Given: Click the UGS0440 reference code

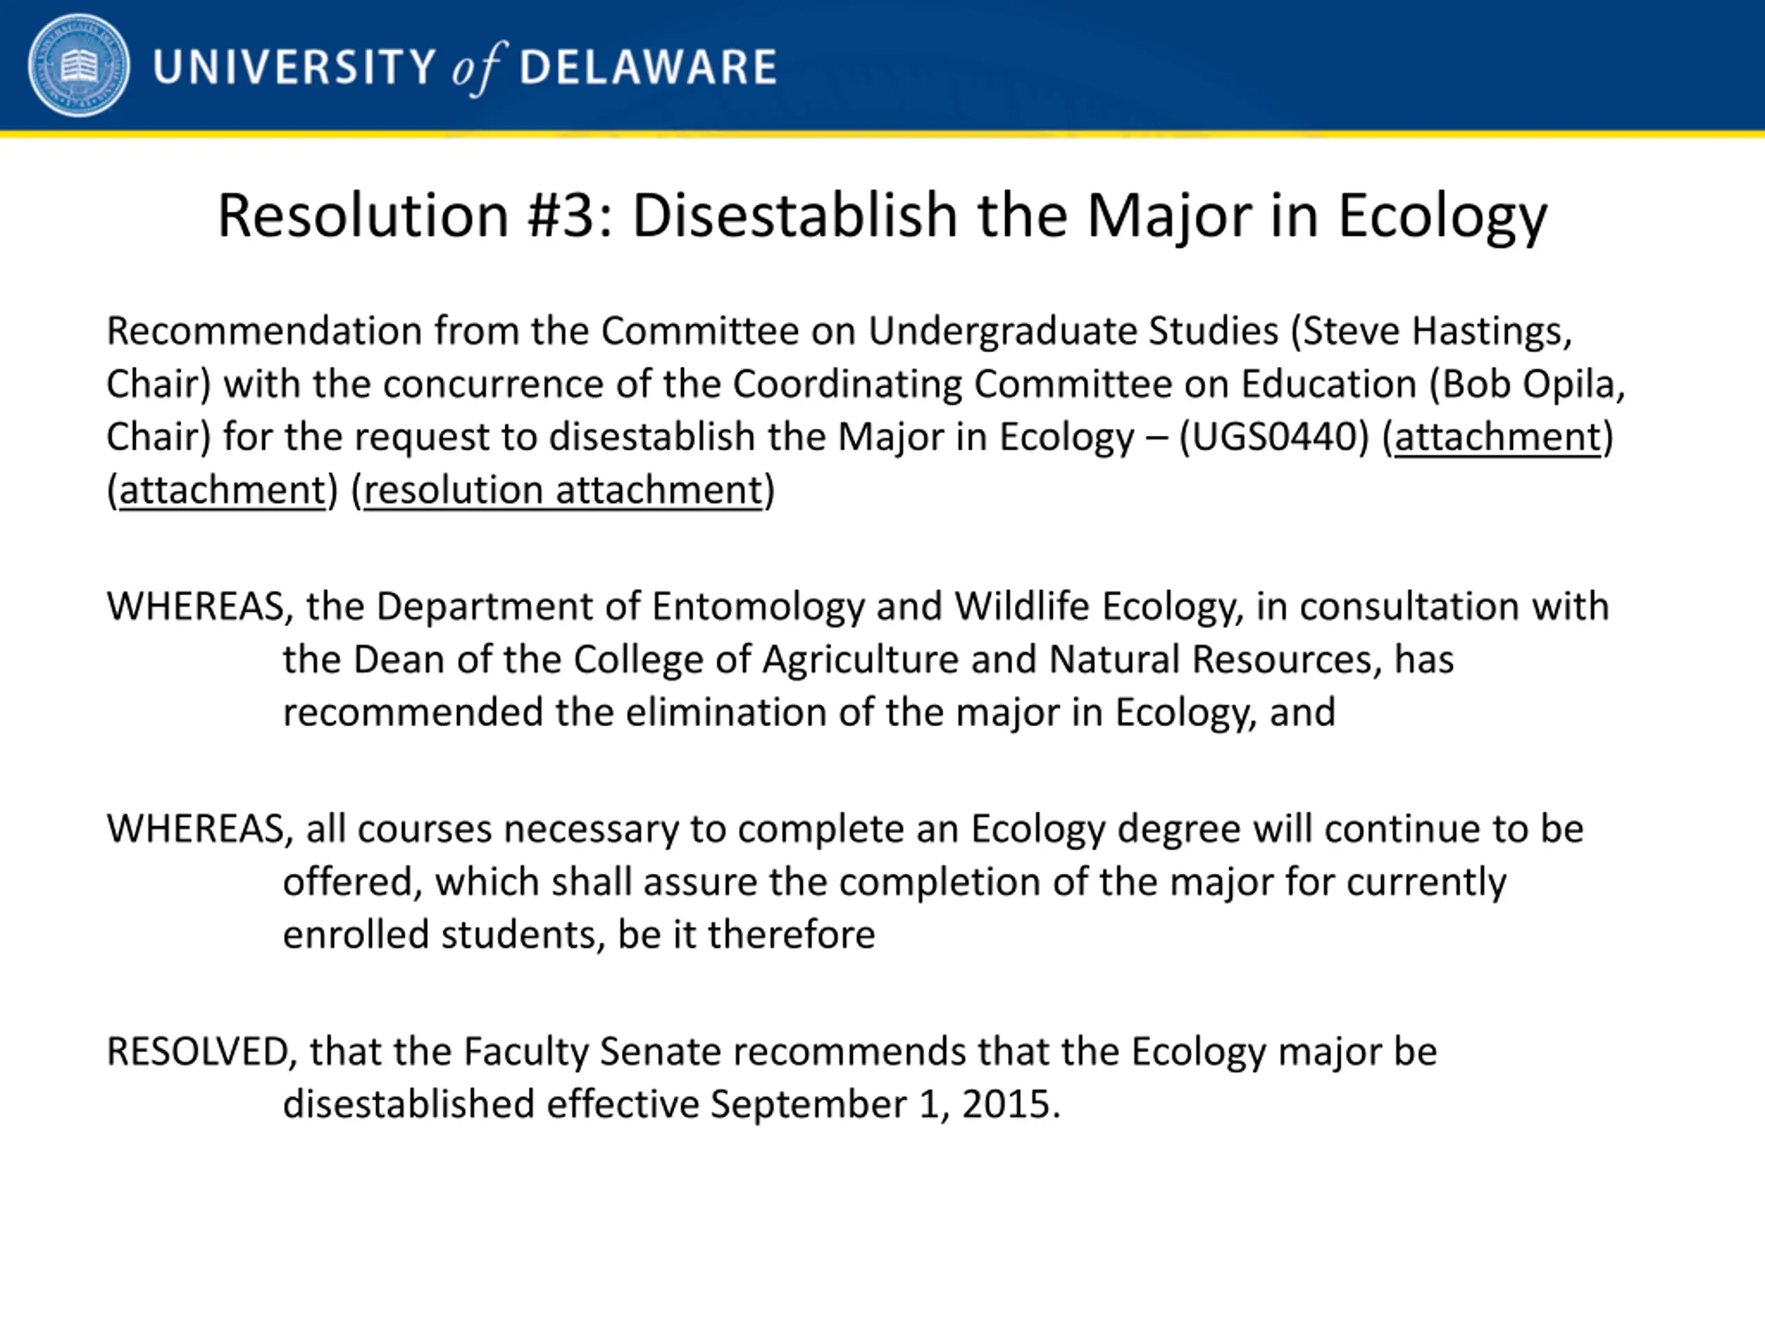Looking at the screenshot, I should pyautogui.click(x=1273, y=437).
